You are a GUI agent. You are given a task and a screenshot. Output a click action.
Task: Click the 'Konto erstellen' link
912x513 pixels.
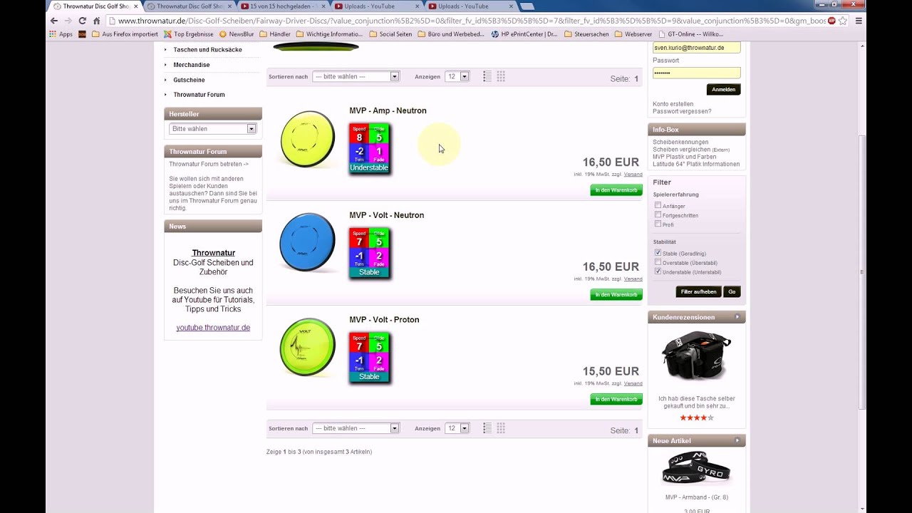point(673,104)
